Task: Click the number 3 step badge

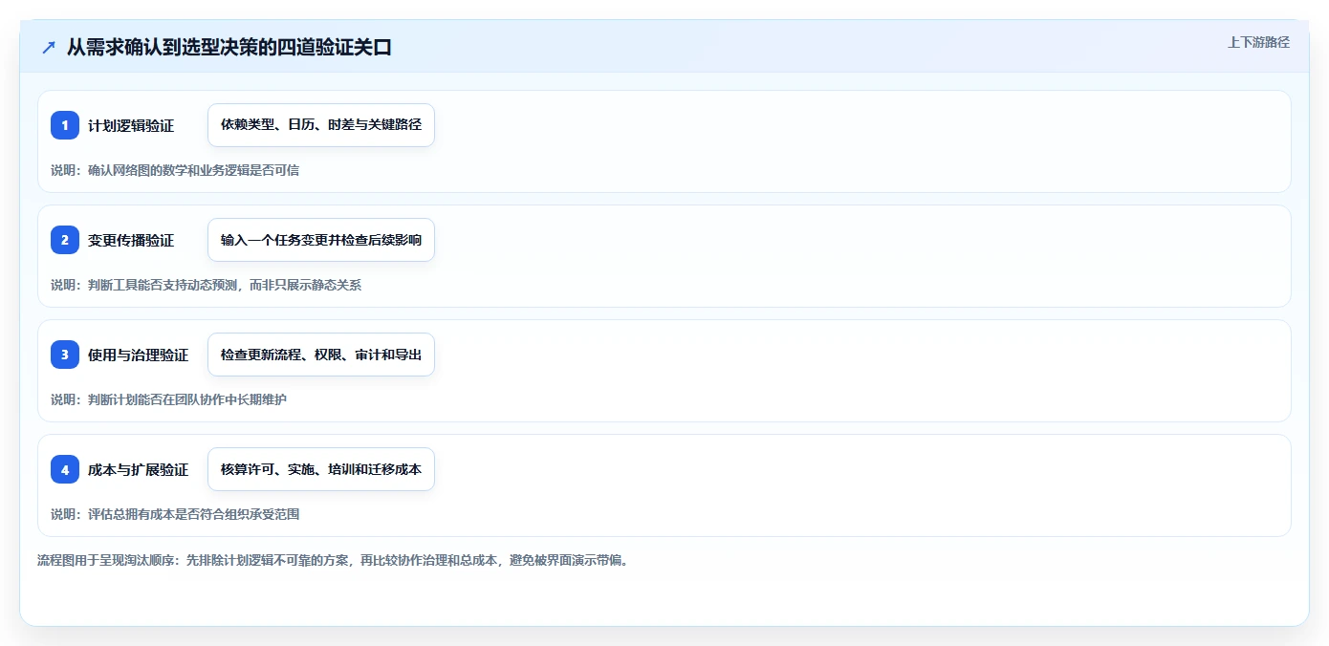Action: [65, 355]
